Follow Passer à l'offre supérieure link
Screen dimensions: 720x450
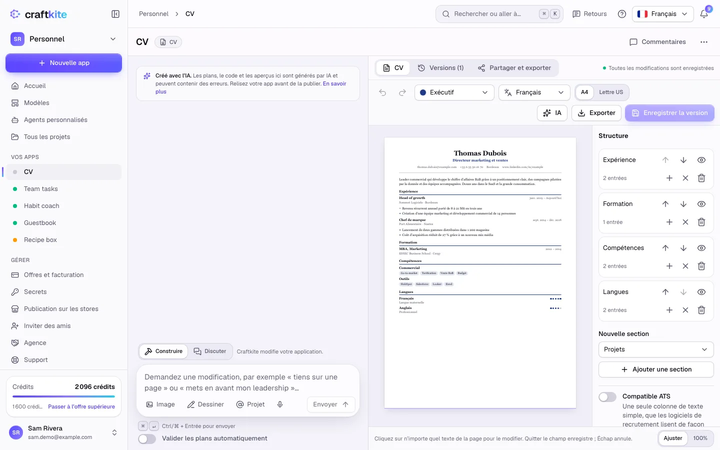coord(81,406)
